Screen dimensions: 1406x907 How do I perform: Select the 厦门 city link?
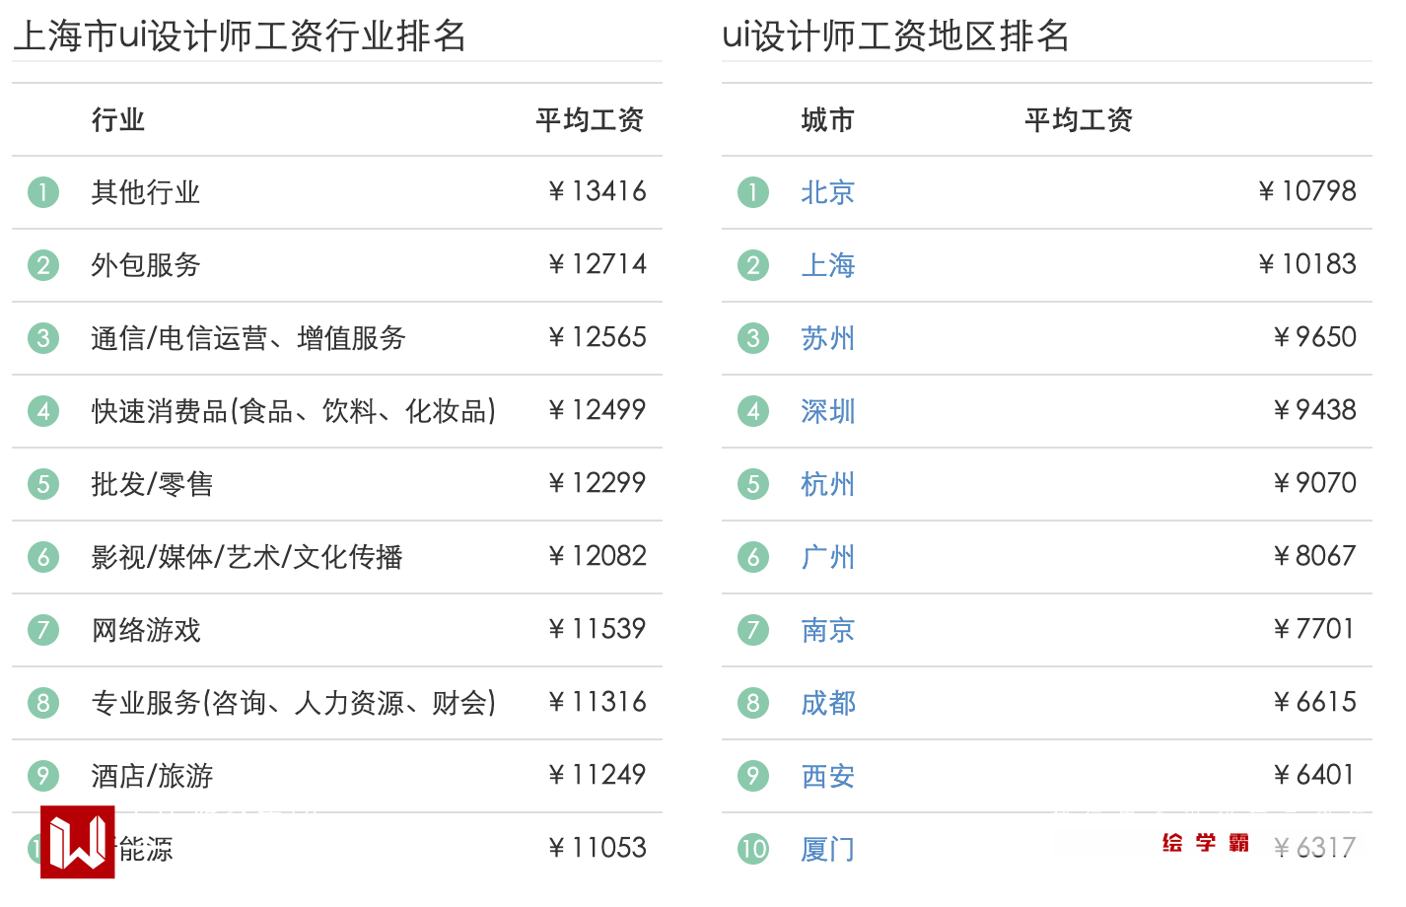[827, 849]
